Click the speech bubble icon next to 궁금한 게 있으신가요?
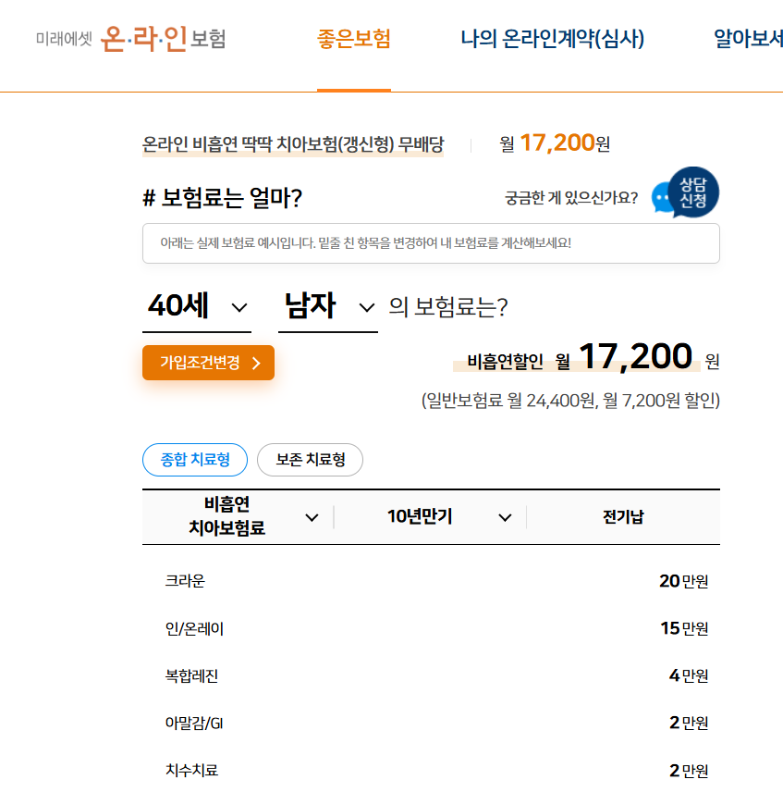Screen dimensions: 783x792 (x=662, y=199)
